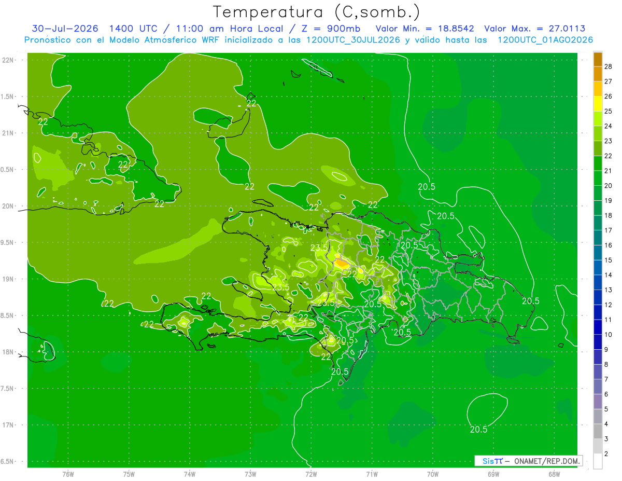Viewport: 622px width, 481px height.
Task: Click the 72W longitude axis label
Action: [311, 473]
